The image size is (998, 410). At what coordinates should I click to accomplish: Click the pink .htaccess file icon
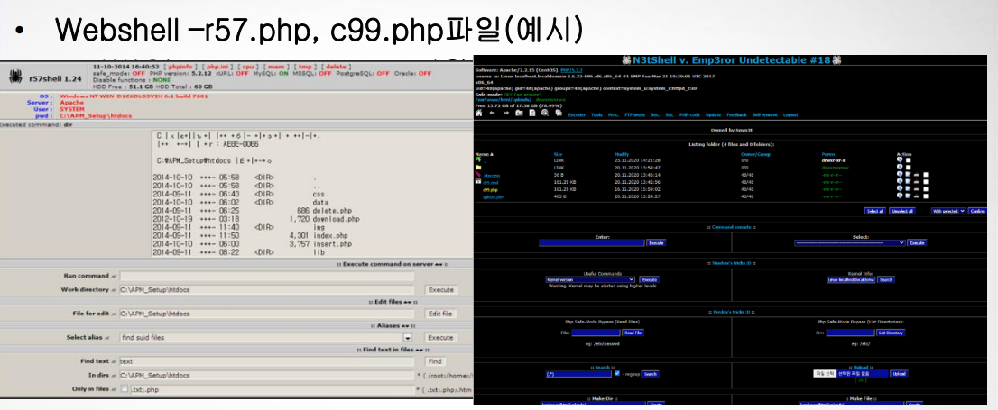[478, 174]
